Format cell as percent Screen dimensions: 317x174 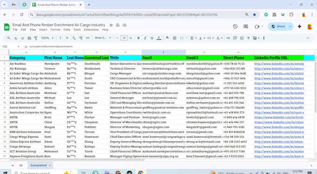point(67,38)
